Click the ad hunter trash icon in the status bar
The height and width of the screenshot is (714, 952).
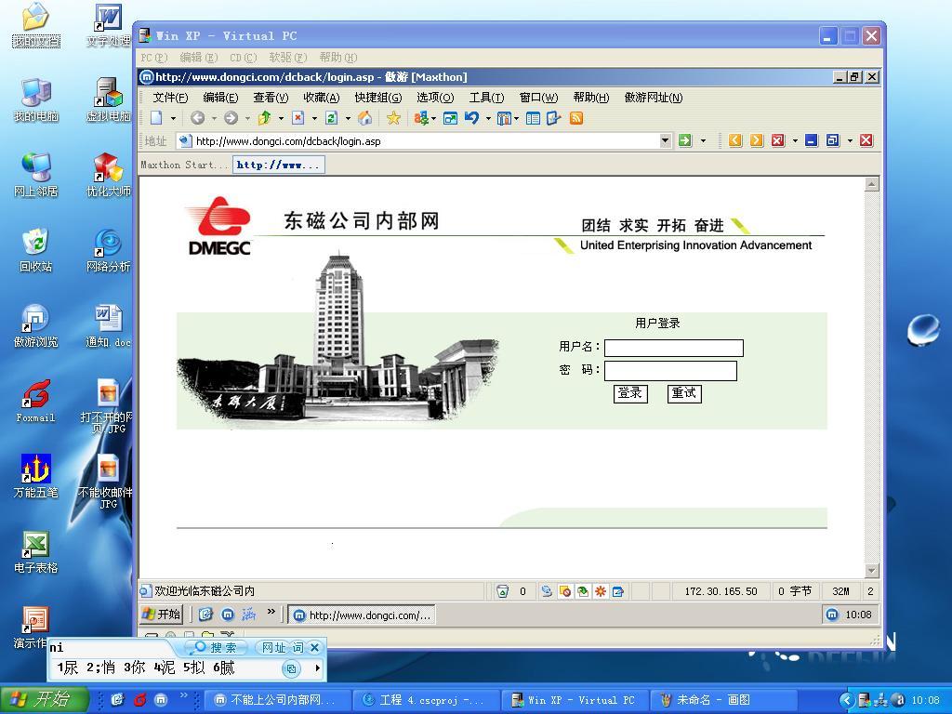[502, 590]
